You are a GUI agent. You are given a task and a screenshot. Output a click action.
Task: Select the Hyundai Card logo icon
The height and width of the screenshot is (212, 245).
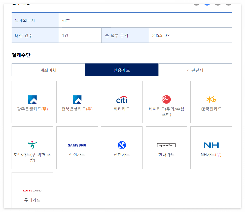pyautogui.click(x=166, y=145)
